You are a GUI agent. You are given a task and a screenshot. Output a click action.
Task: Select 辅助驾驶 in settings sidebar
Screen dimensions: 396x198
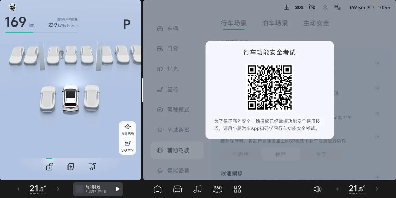pos(177,150)
